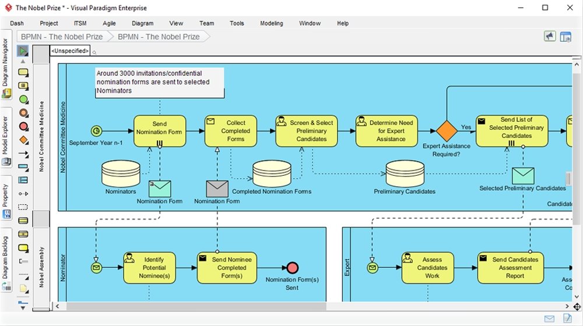Select the dashed Group rectangle palette tool
The height and width of the screenshot is (326, 583).
pyautogui.click(x=23, y=207)
